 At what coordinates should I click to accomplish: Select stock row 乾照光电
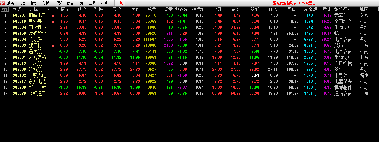(x=189, y=75)
